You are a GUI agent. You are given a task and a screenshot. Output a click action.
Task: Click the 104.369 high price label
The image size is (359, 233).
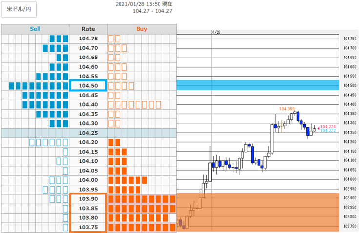[x=287, y=109]
